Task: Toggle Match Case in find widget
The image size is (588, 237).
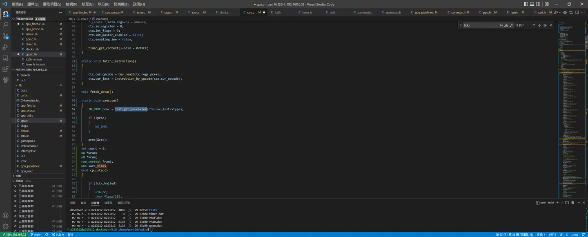Action: (501, 25)
